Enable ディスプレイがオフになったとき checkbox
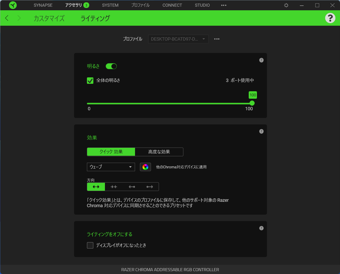The image size is (340, 274). click(90, 245)
